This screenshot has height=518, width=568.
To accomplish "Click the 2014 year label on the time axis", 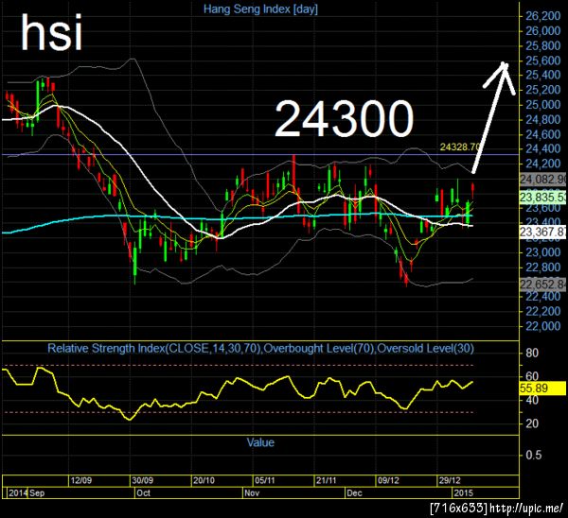I will [18, 493].
